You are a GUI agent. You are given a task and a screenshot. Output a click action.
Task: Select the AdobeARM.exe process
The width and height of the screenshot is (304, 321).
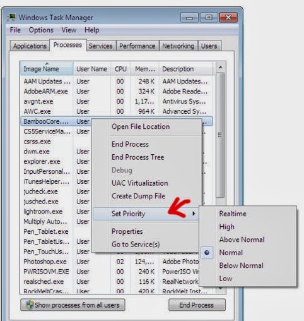117,91
